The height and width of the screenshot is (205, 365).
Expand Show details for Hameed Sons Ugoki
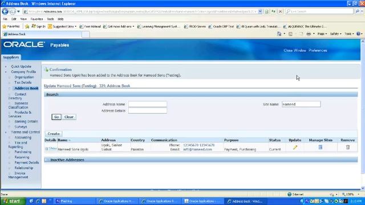(51, 148)
